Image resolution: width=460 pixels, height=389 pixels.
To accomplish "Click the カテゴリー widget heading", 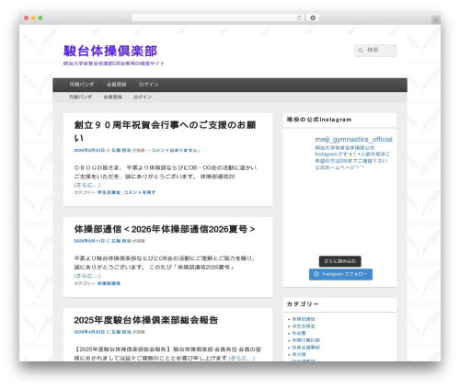I will click(x=303, y=304).
